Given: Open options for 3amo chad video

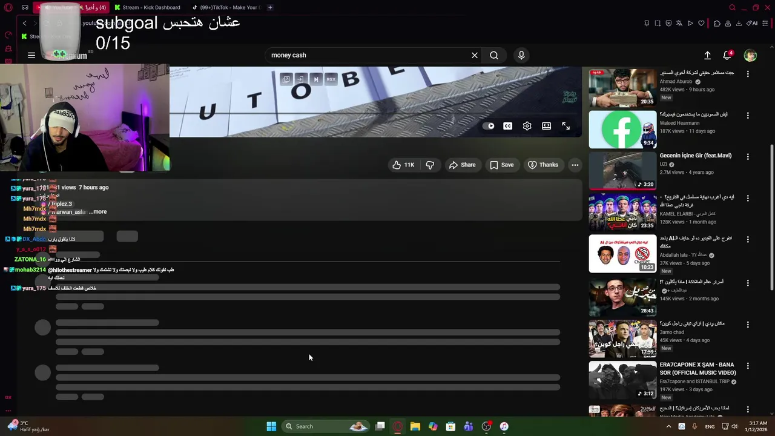Looking at the screenshot, I should (x=748, y=325).
